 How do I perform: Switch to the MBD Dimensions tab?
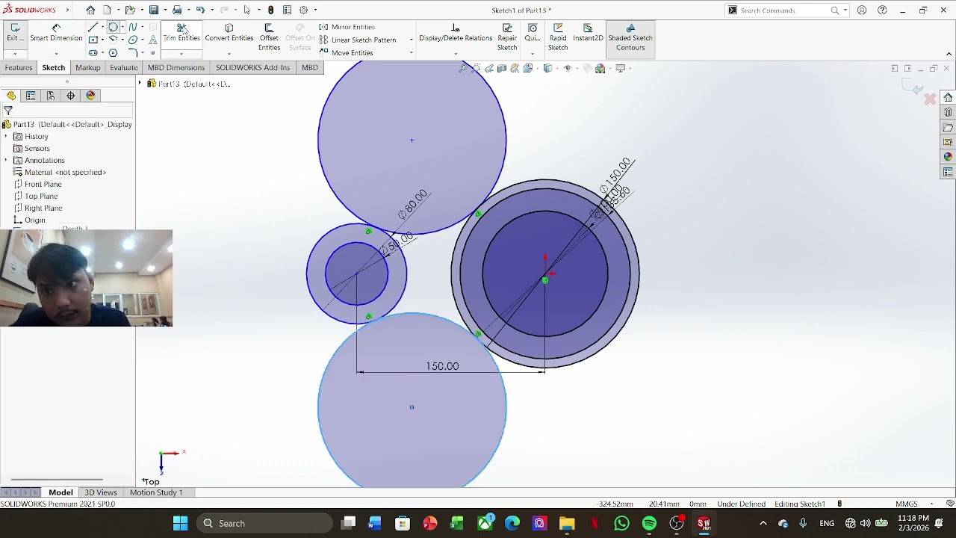176,67
